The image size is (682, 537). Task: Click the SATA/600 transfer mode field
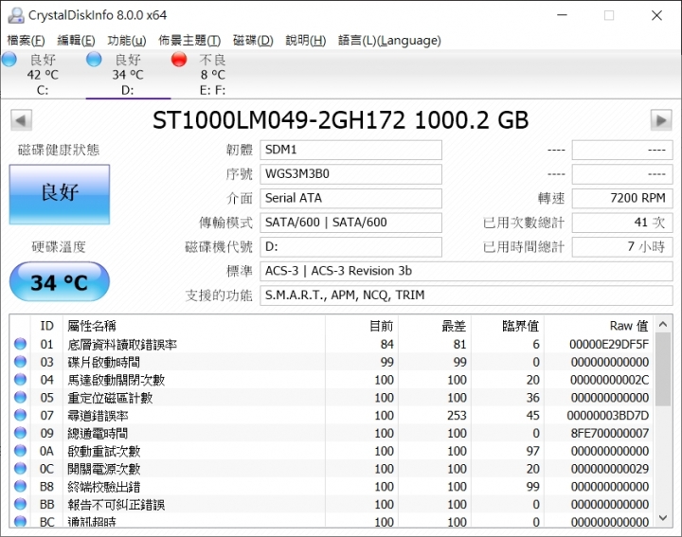[x=350, y=223]
